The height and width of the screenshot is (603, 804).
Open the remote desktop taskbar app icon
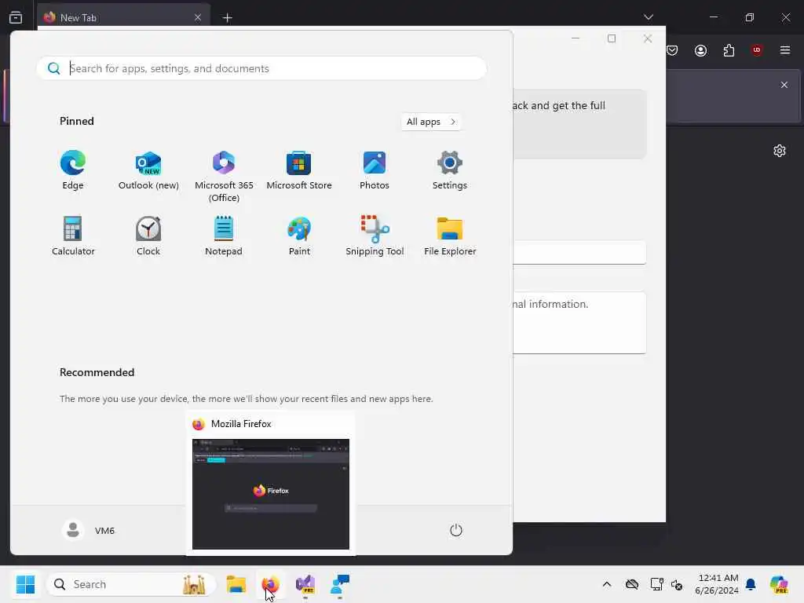340,584
